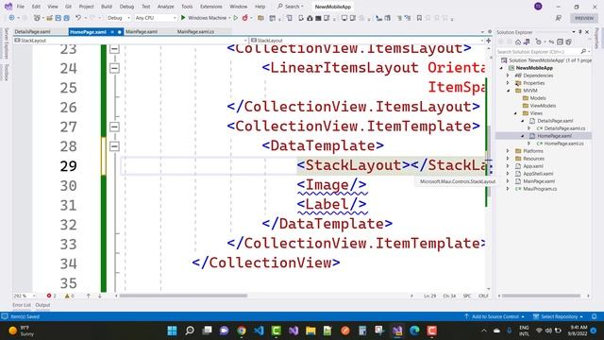The width and height of the screenshot is (604, 340).
Task: Open the Output tab
Action: click(x=42, y=305)
